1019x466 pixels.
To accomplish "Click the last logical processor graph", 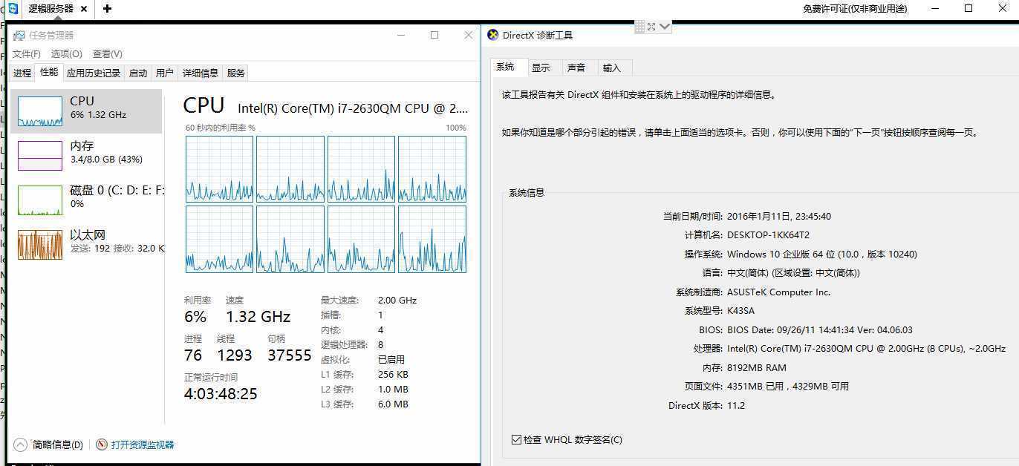I will (432, 240).
